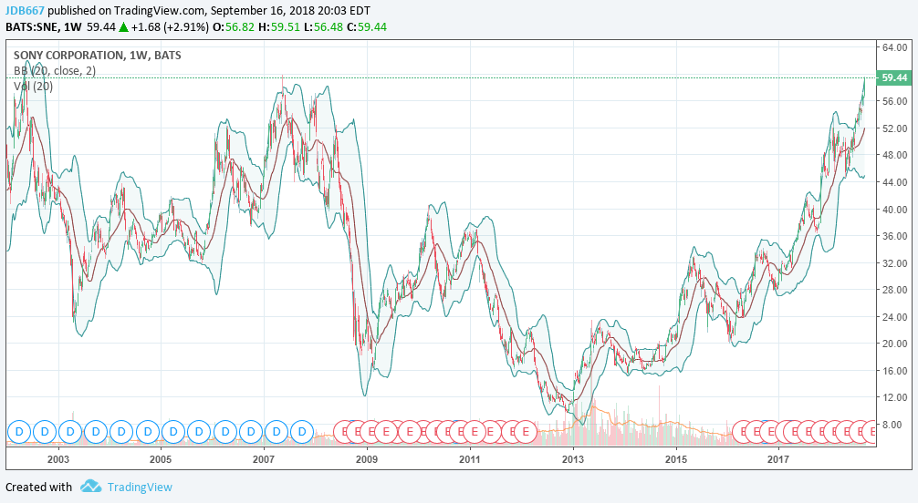
Task: Open the TradingView link beside Created with
Action: (x=140, y=487)
